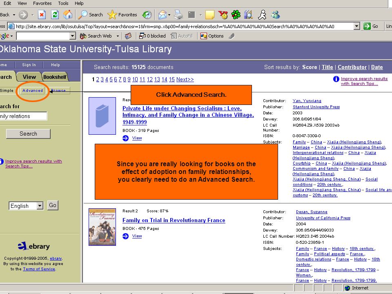Sort results by Title
The image size is (392, 294).
327,67
